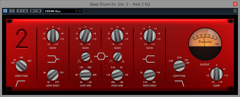Enable Read automation (R) button

point(19,11)
